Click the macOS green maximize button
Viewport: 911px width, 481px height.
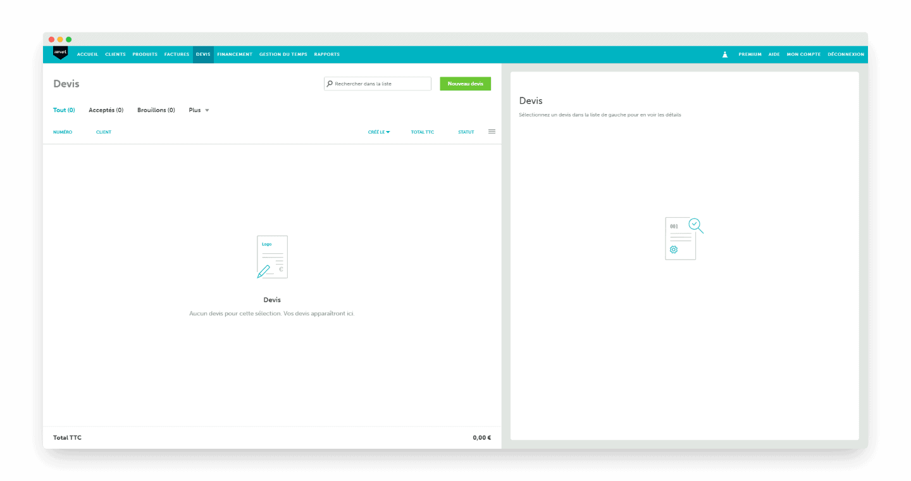pos(69,39)
